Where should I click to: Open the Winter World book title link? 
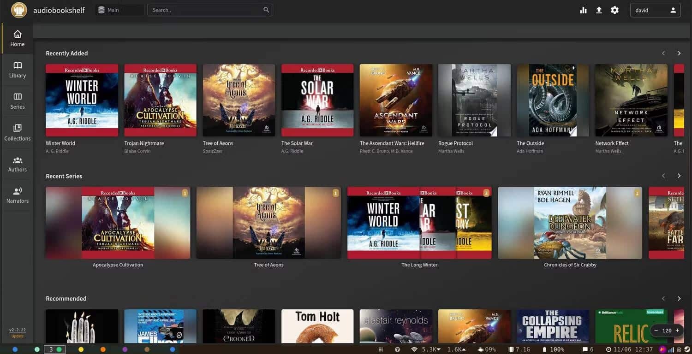coord(60,143)
